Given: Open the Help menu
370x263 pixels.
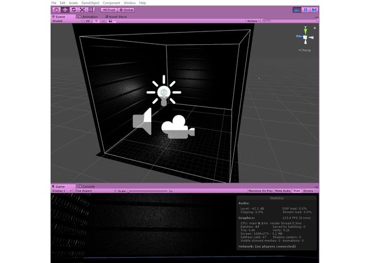Looking at the screenshot, I should click(x=143, y=3).
